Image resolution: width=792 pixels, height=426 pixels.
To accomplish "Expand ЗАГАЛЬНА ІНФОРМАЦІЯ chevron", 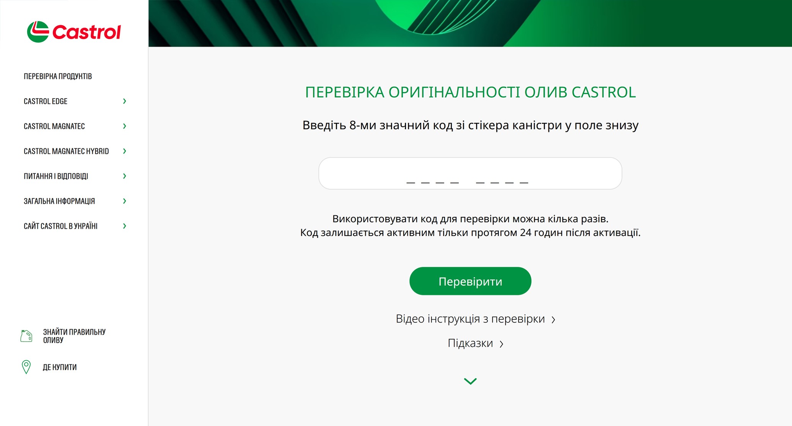I will (124, 201).
